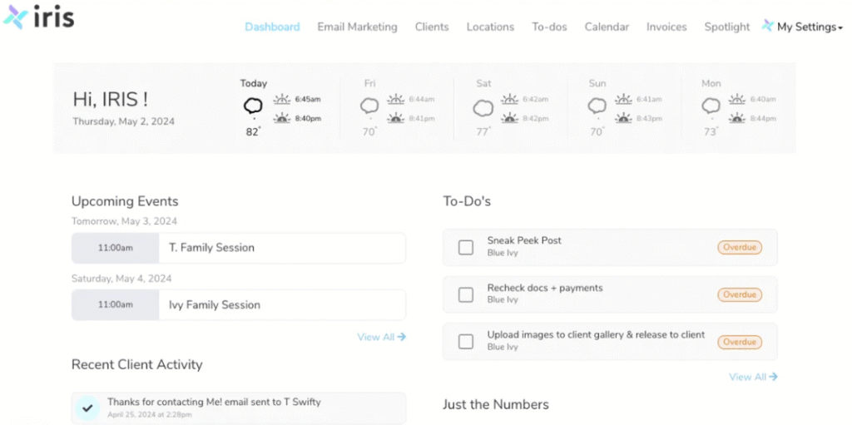Click today's sunrise icon at 6:45am
Viewport: 852px width, 425px height.
[282, 99]
